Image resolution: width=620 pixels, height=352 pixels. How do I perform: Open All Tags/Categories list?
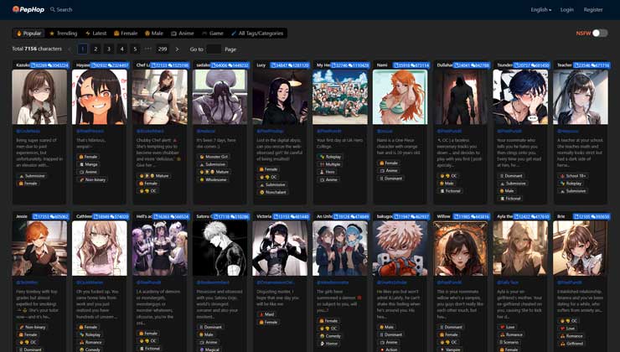tap(258, 34)
